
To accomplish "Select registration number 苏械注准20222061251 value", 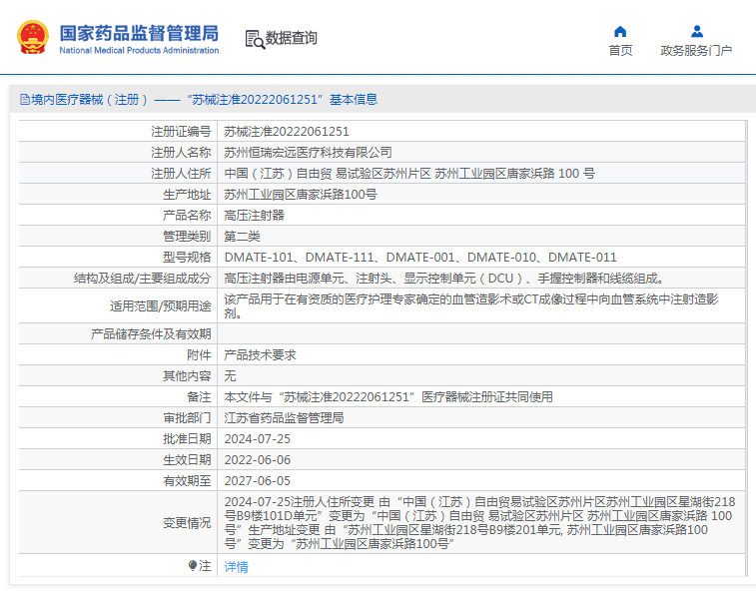I will point(287,131).
